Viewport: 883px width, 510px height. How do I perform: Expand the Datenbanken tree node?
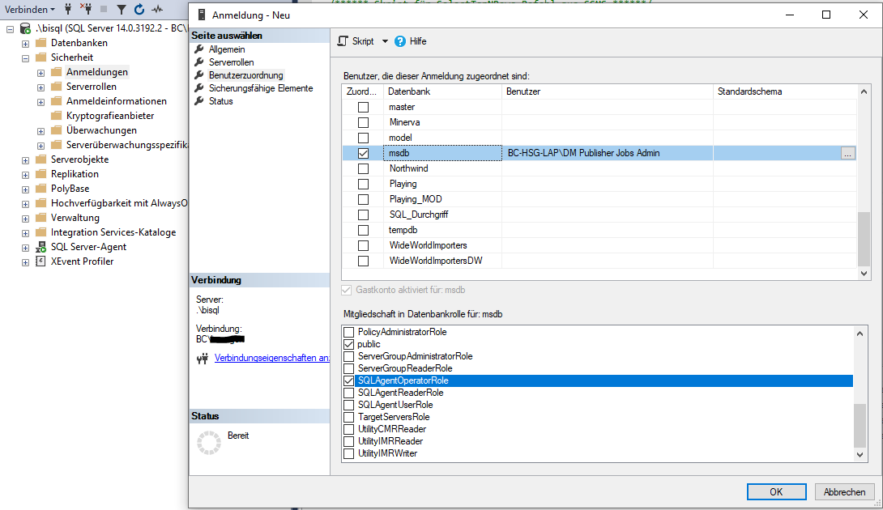[x=26, y=43]
